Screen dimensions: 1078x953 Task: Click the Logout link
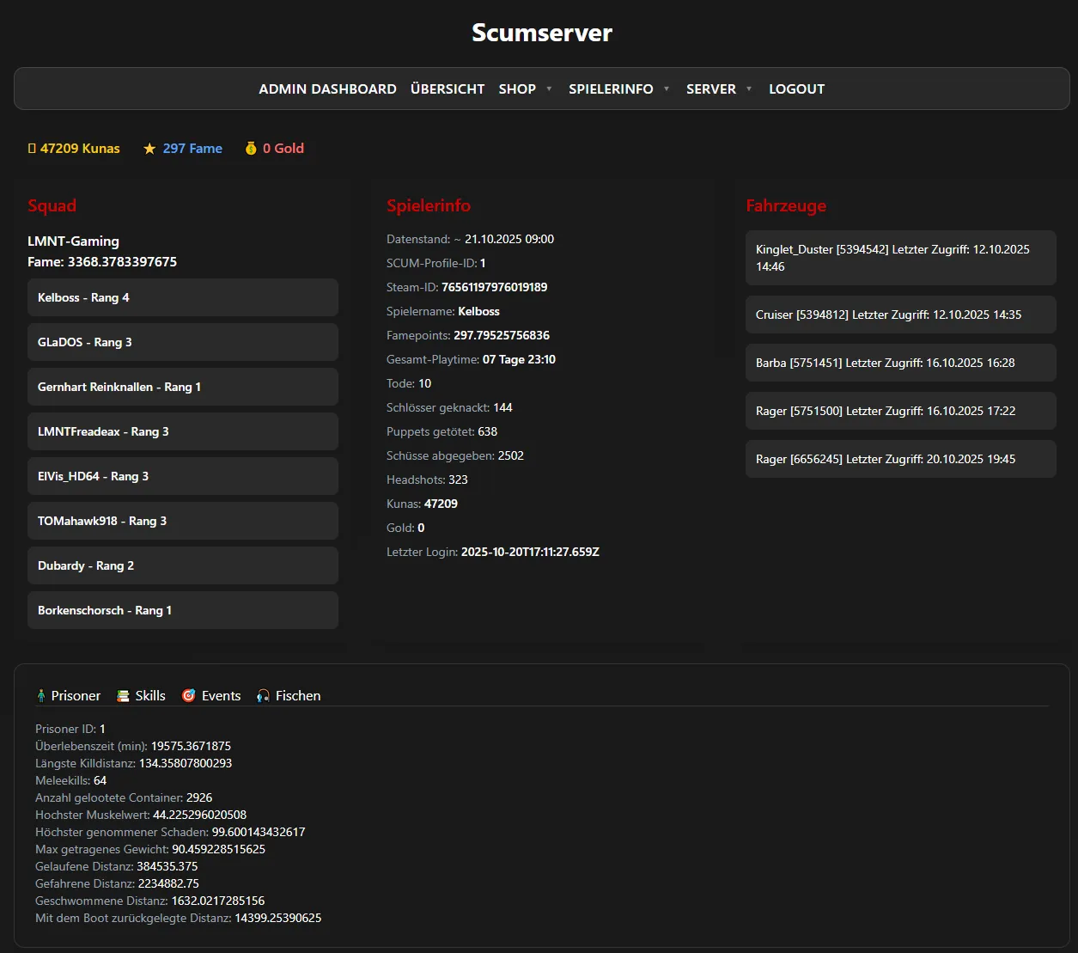coord(796,89)
